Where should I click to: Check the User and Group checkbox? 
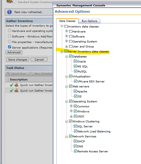(x=70, y=46)
